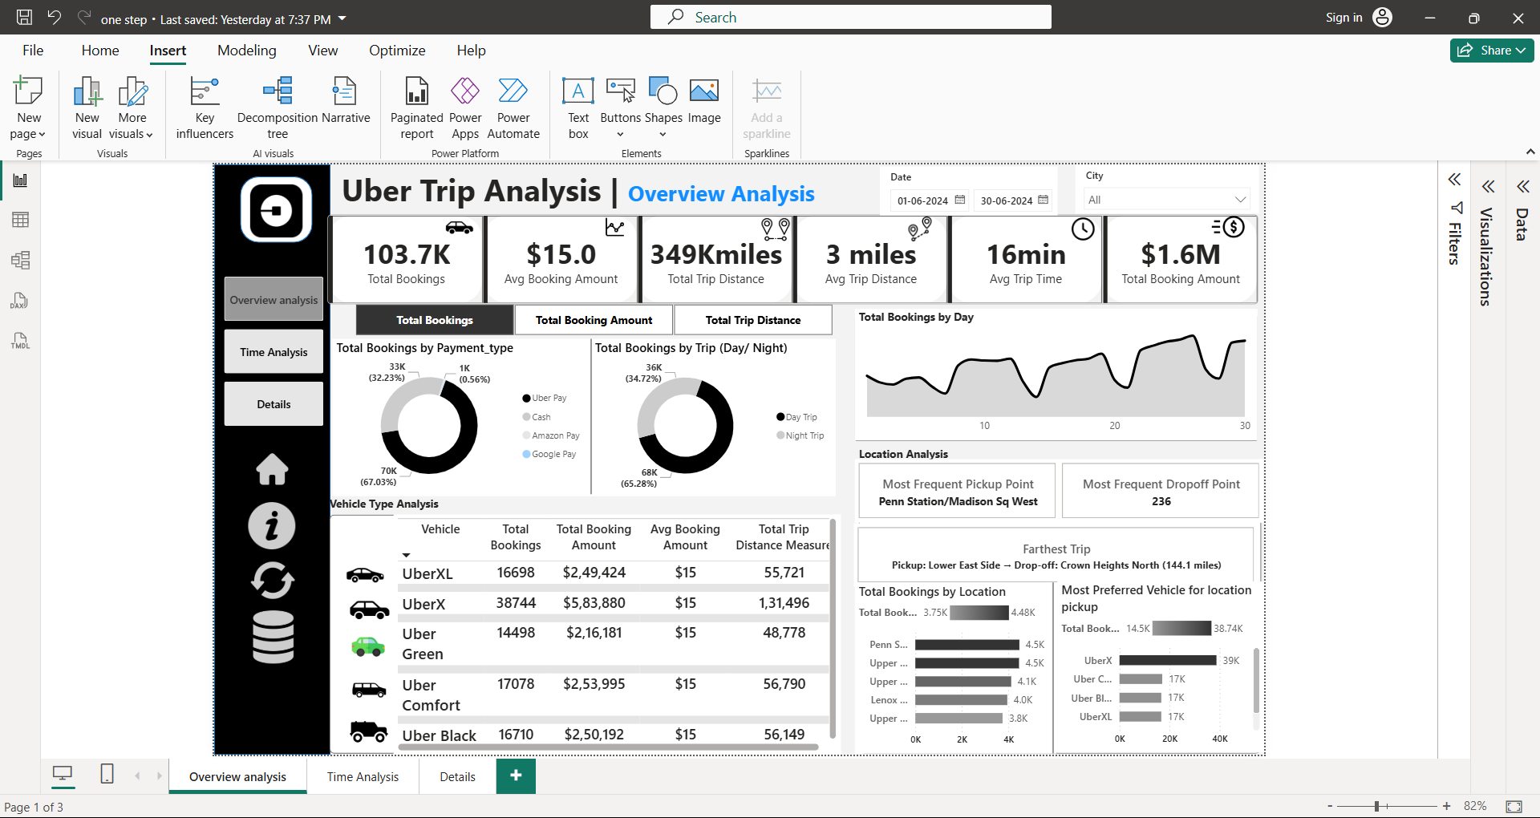Open the Buttons dropdown menu
The image size is (1540, 818).
tap(621, 134)
